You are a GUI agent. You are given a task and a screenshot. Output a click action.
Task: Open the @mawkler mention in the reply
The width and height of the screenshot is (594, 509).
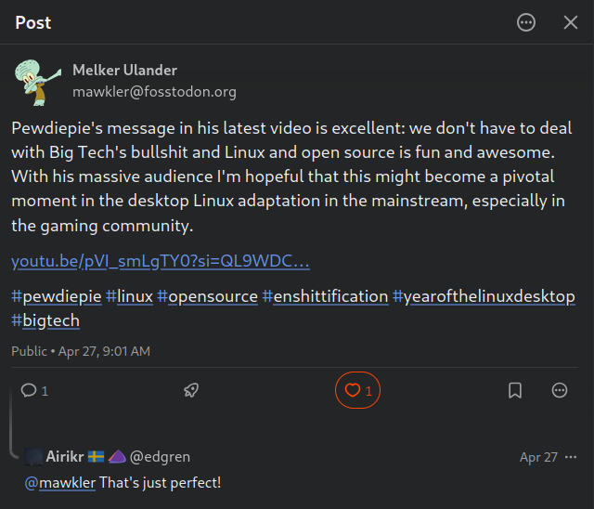[59, 483]
